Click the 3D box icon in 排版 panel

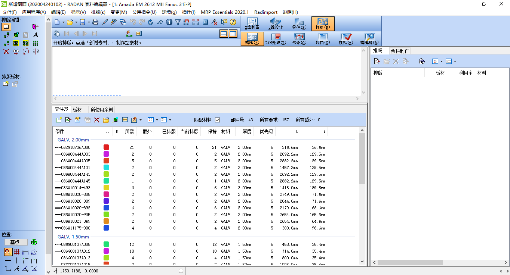tap(421, 61)
